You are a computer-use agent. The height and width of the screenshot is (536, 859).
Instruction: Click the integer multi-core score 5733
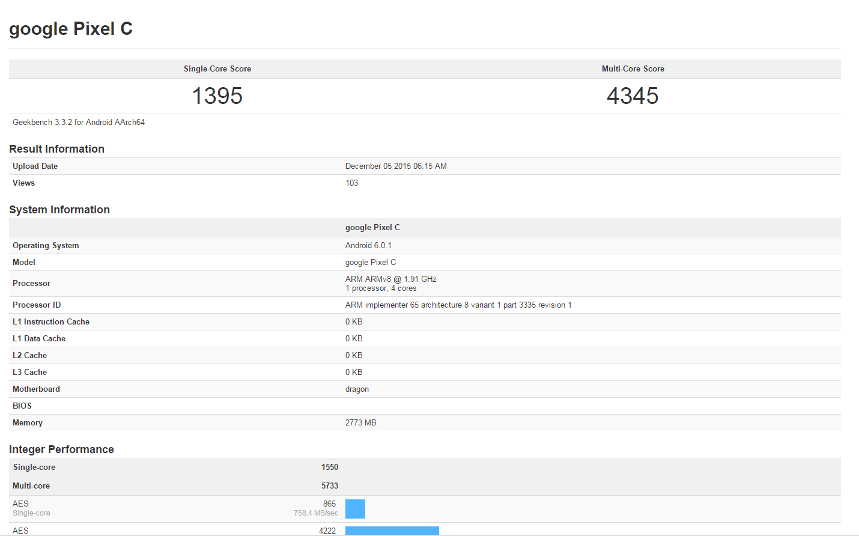pos(330,486)
